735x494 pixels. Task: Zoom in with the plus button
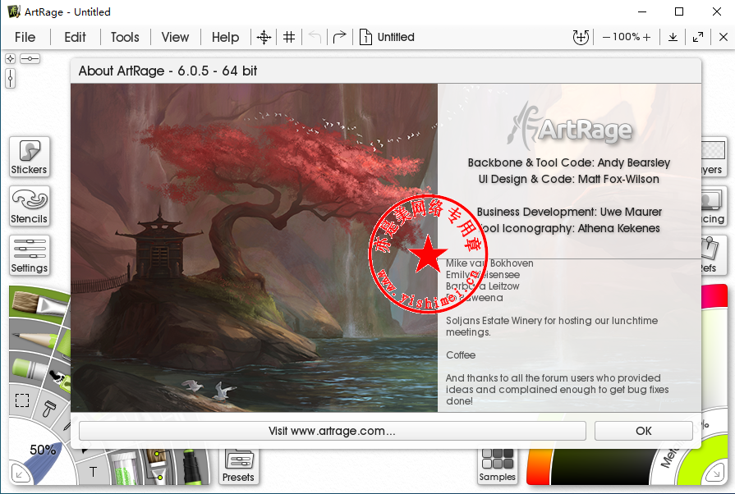pyautogui.click(x=647, y=37)
